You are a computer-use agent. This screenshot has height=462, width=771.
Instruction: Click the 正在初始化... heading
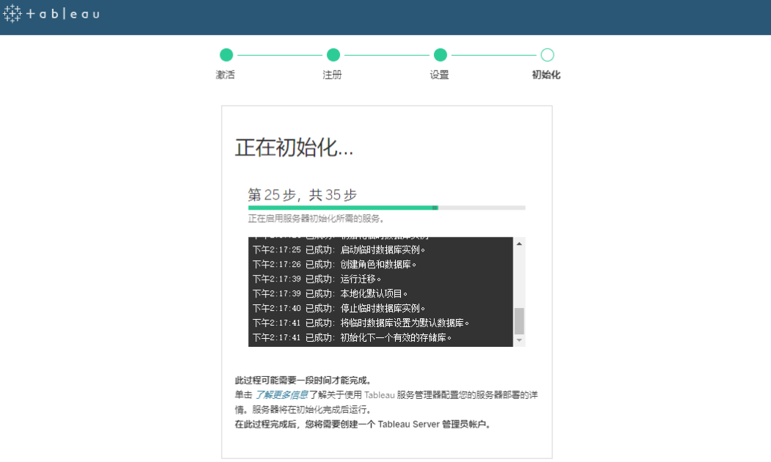(x=294, y=148)
